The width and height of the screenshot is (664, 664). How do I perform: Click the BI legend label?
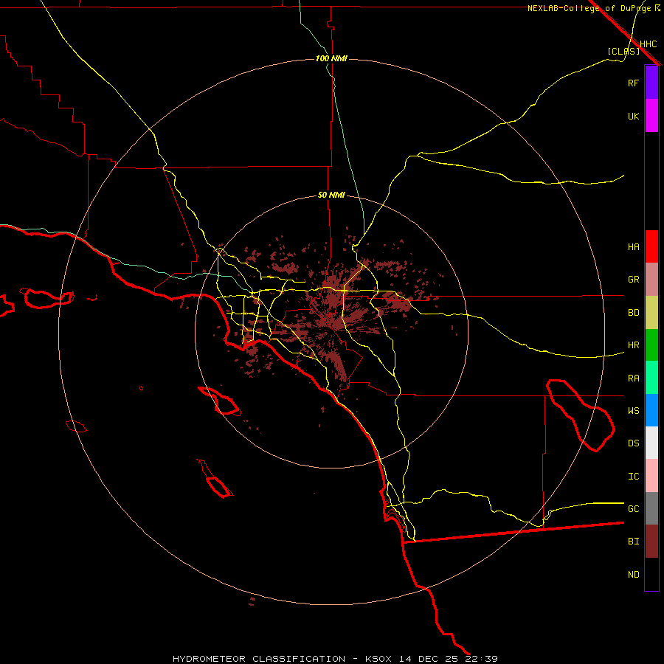pos(634,542)
